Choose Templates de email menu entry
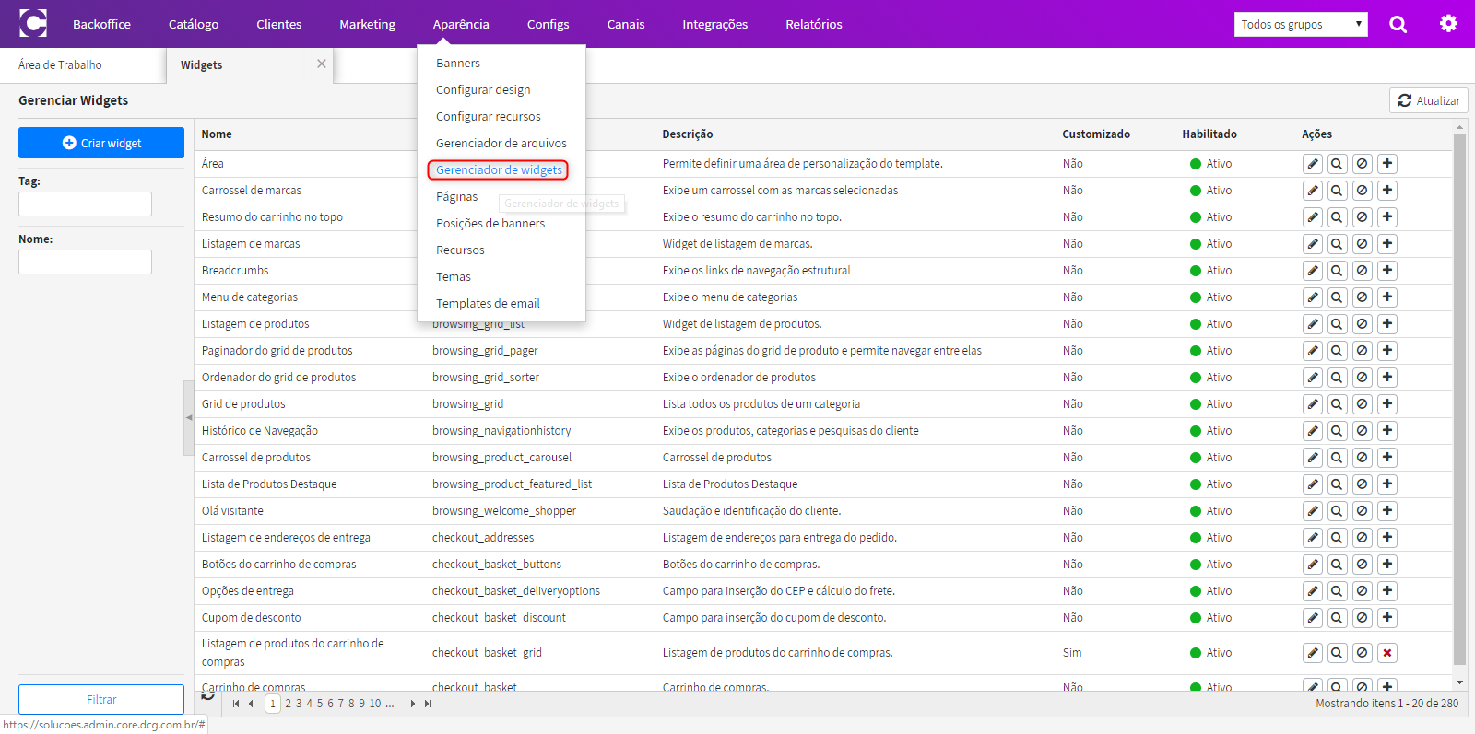1475x734 pixels. [x=488, y=304]
